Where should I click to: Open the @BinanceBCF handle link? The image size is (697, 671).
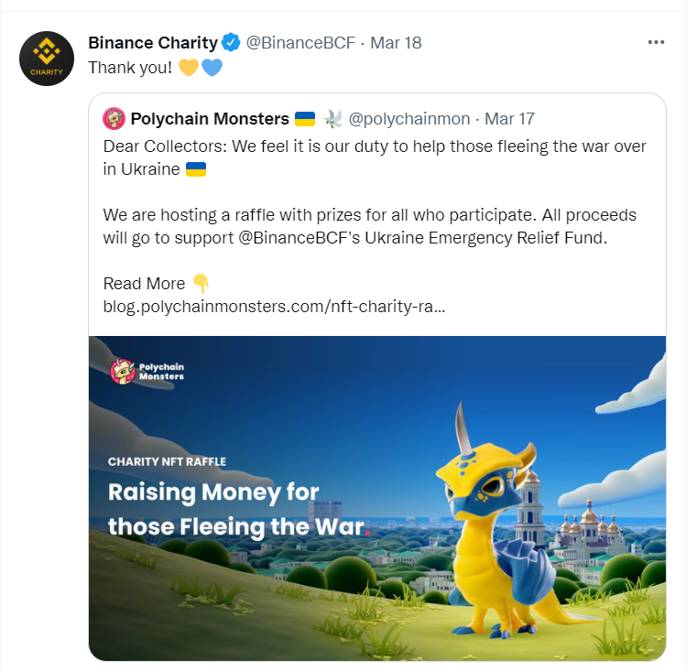click(x=300, y=43)
